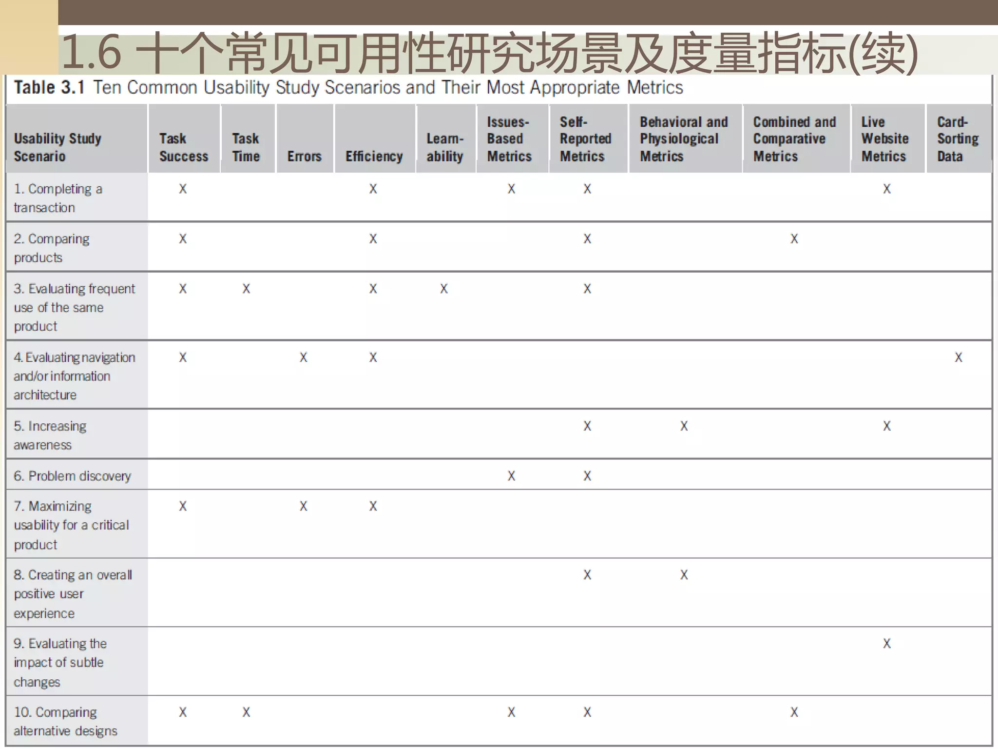Click Behavioral X in Creating positive experience row
Viewport: 998px width, 749px height.
click(x=684, y=575)
